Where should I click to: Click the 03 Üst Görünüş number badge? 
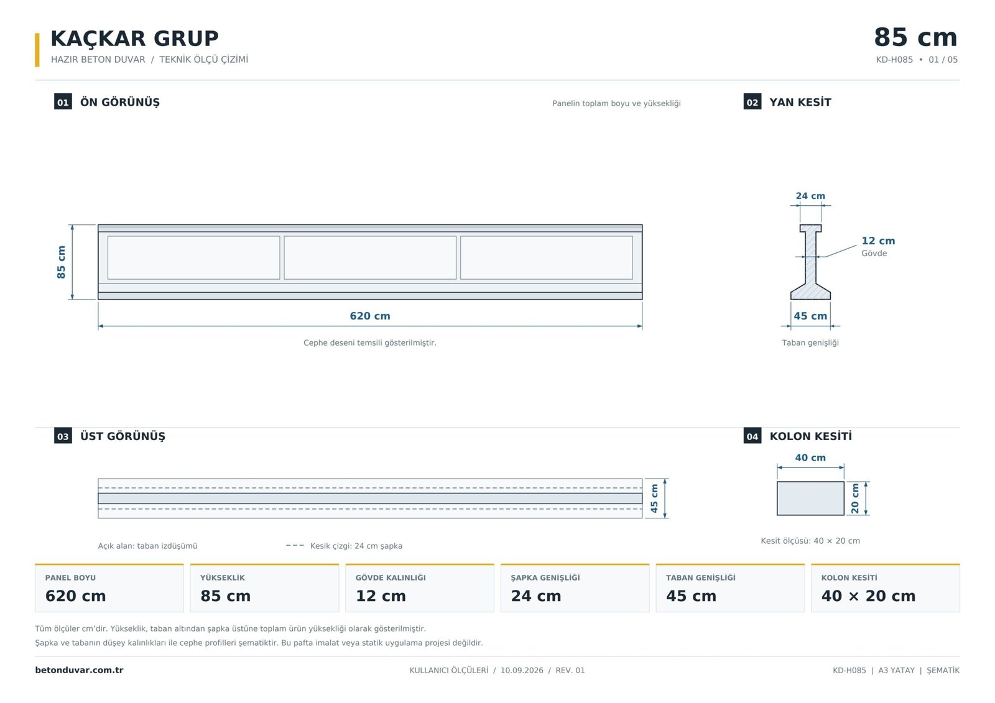click(63, 436)
